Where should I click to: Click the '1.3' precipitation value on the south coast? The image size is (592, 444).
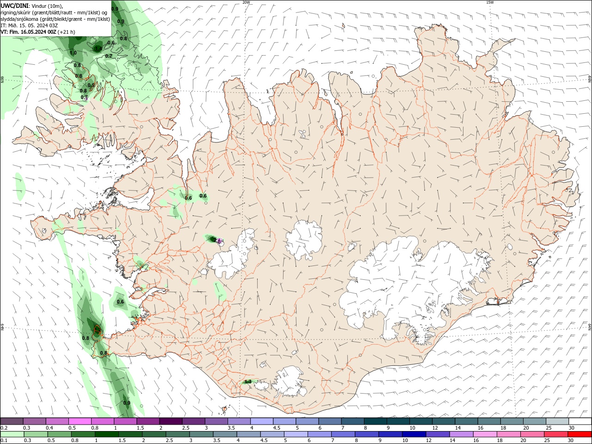248,382
